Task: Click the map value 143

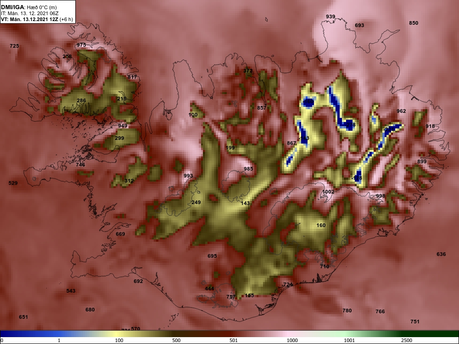Action: tap(245, 203)
